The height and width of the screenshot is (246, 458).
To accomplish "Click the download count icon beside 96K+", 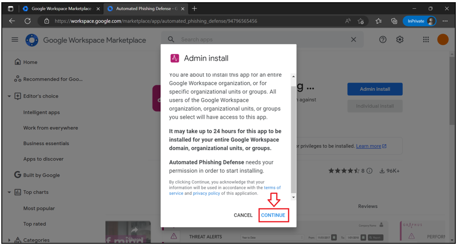I will coord(382,171).
